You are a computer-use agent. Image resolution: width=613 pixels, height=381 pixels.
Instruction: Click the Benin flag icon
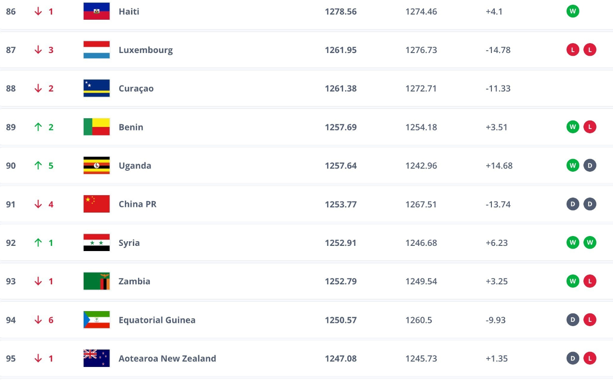point(96,127)
